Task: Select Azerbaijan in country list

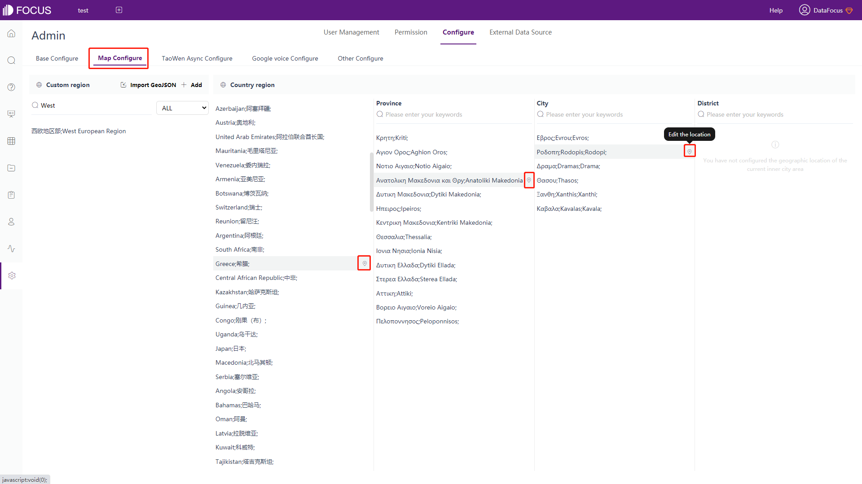Action: coord(243,109)
